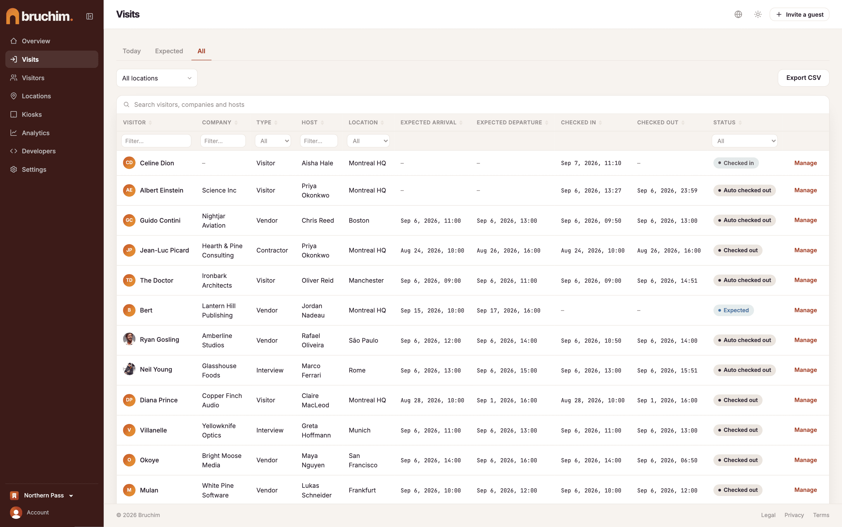
Task: Click the Invite a guest button
Action: (799, 14)
